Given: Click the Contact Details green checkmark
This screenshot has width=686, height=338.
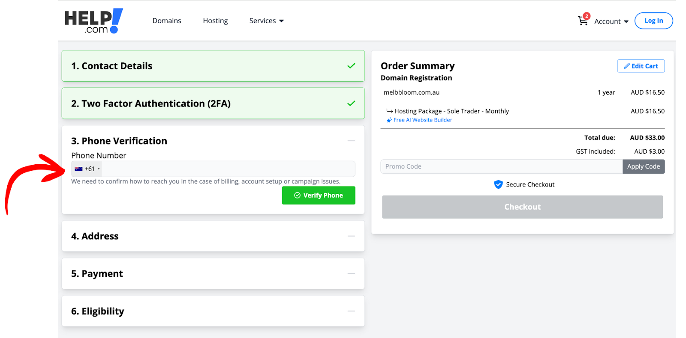Looking at the screenshot, I should 351,66.
